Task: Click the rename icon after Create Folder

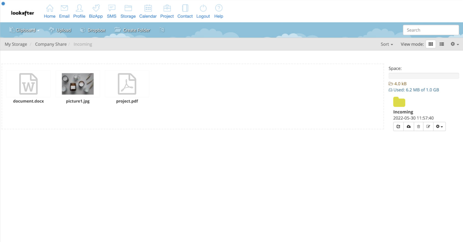Action: 162,30
